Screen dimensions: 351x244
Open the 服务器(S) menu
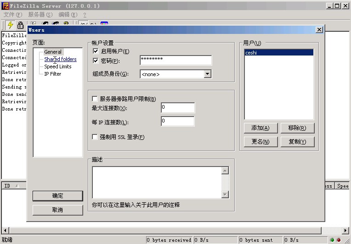pos(40,15)
